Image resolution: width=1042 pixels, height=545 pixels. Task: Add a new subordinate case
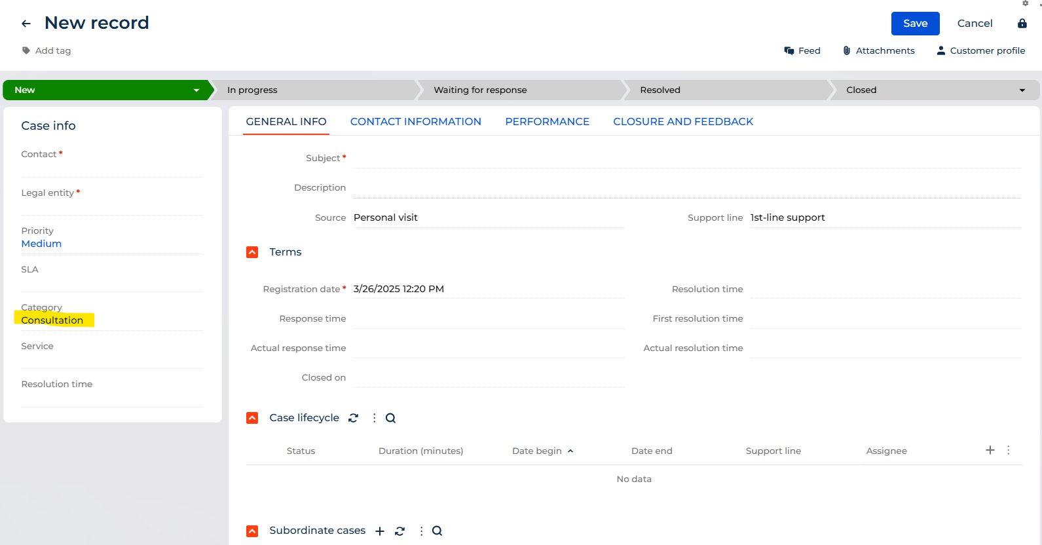(x=380, y=531)
